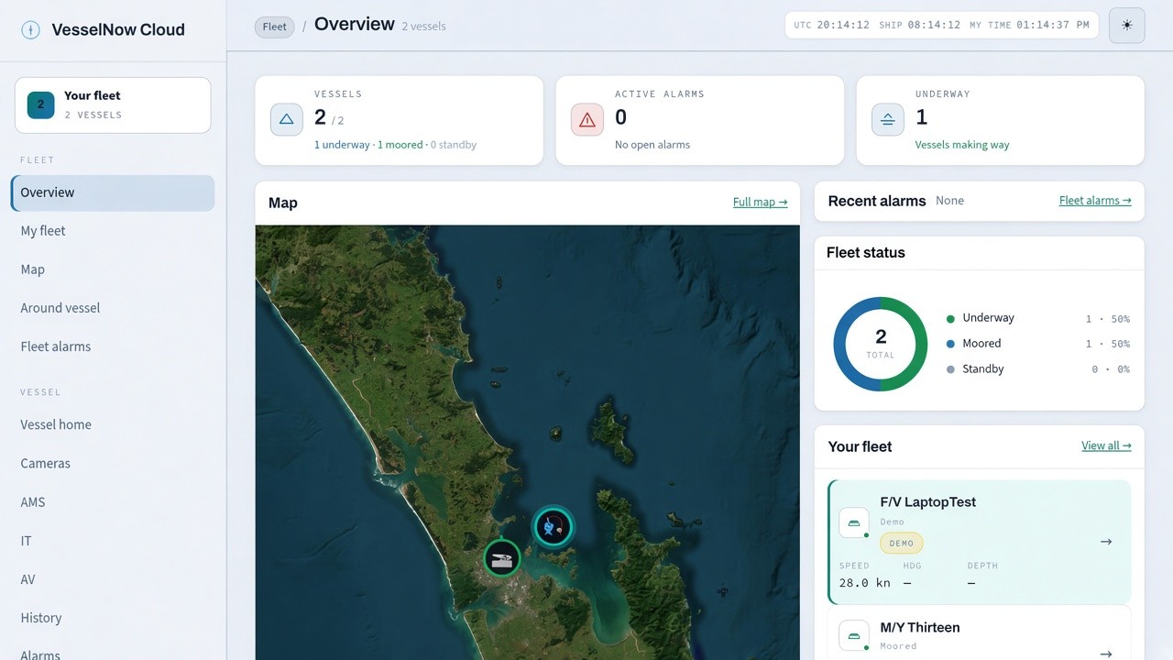Go to Map in the sidebar
Image resolution: width=1173 pixels, height=660 pixels.
[113, 269]
